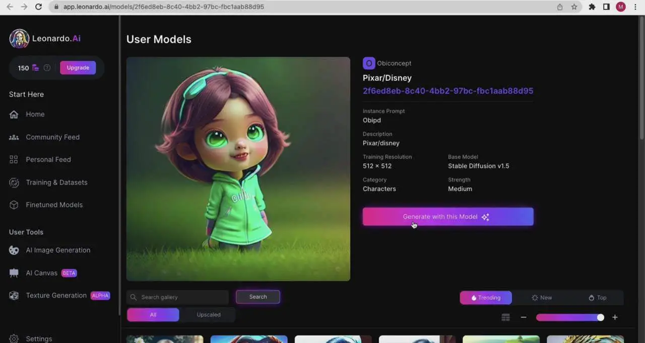Click the Home icon in sidebar
The width and height of the screenshot is (645, 343).
coord(14,115)
